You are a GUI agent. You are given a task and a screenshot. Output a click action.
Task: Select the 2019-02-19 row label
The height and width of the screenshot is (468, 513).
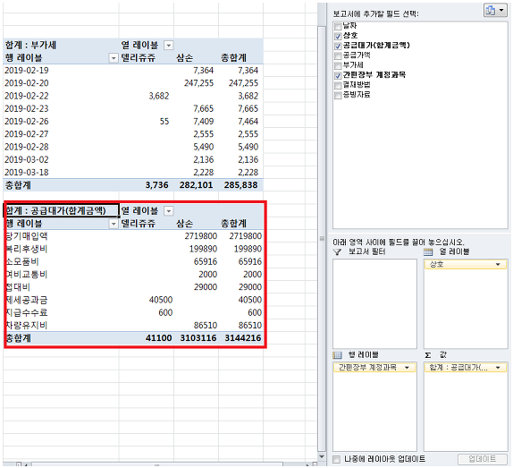(x=27, y=71)
